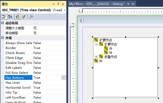Screen dimensions: 163x103
Task: Select the 折叠节点 tree item
Action: 111,57
